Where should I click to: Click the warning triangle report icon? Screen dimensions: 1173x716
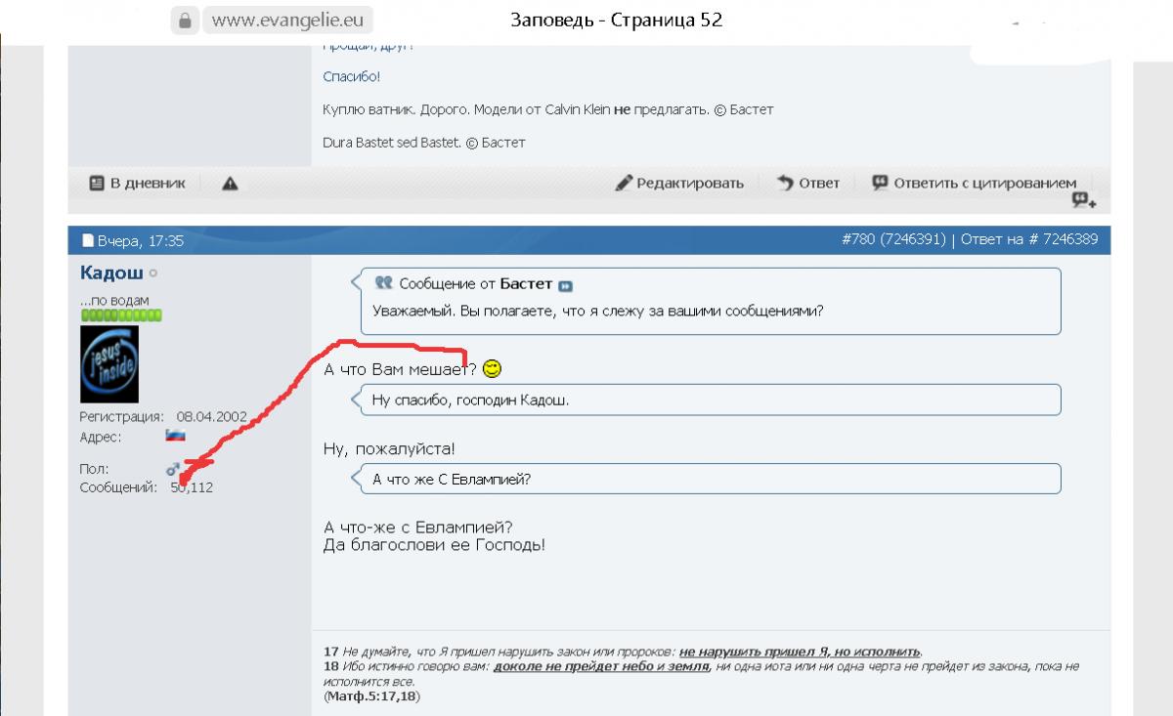pyautogui.click(x=230, y=183)
